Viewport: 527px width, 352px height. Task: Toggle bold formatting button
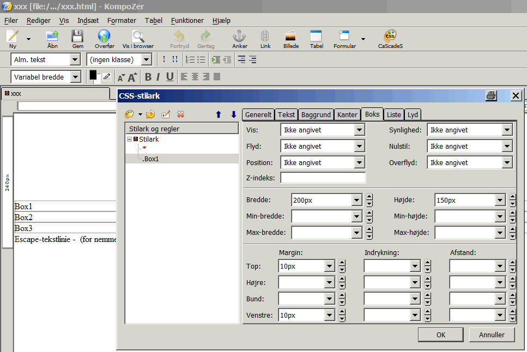pyautogui.click(x=148, y=77)
